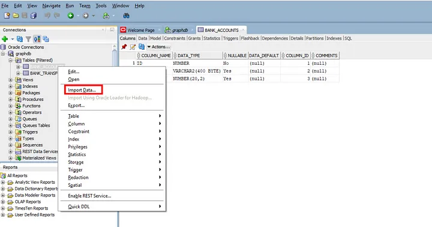Viewport: 432px width, 227px height.
Task: Select the TimesTen Reports tree item
Action: (31, 208)
